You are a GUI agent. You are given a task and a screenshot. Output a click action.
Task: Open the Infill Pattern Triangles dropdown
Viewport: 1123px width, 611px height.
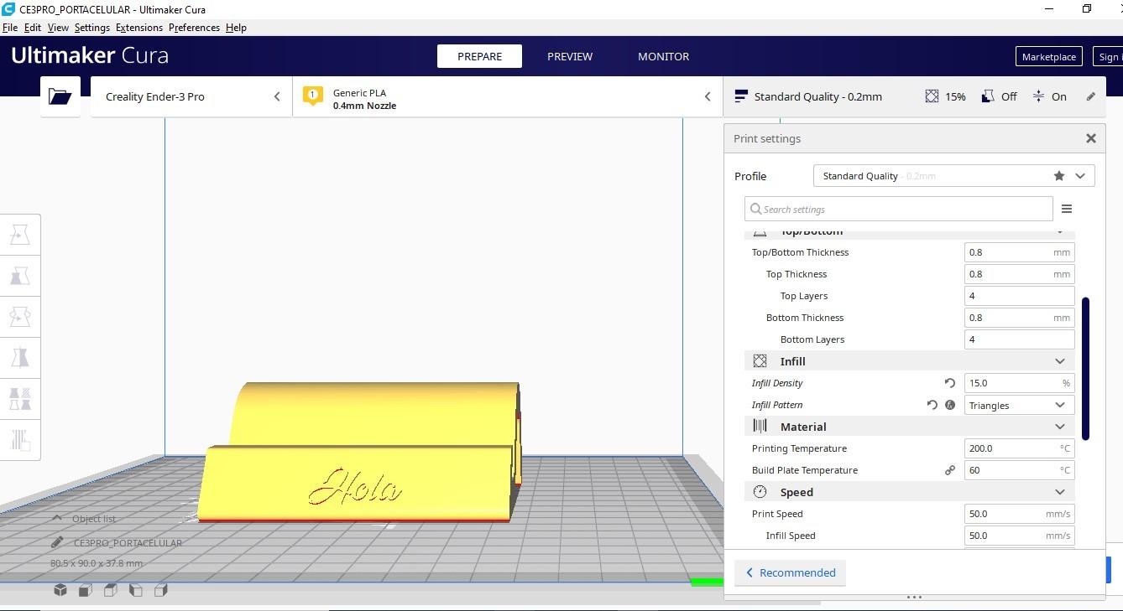[1019, 405]
